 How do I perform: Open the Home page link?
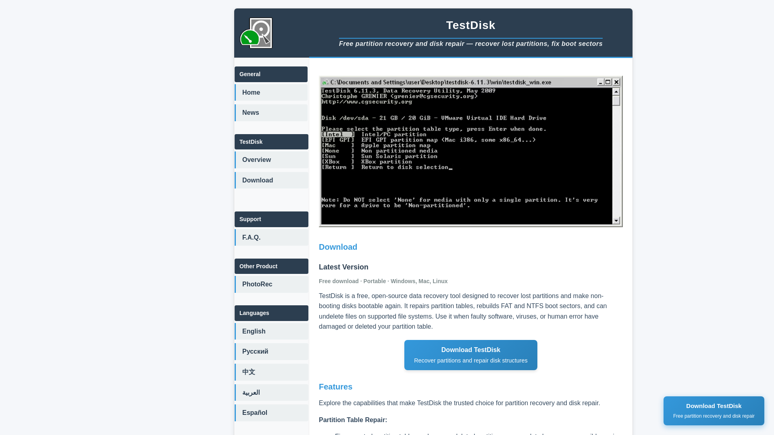point(271,93)
